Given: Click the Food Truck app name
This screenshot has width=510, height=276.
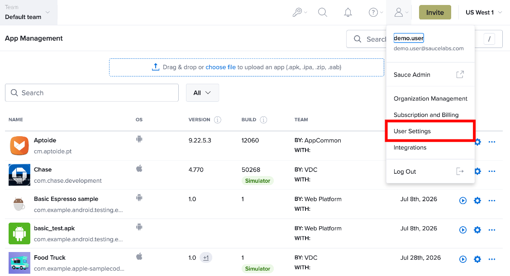Looking at the screenshot, I should click(x=50, y=257).
